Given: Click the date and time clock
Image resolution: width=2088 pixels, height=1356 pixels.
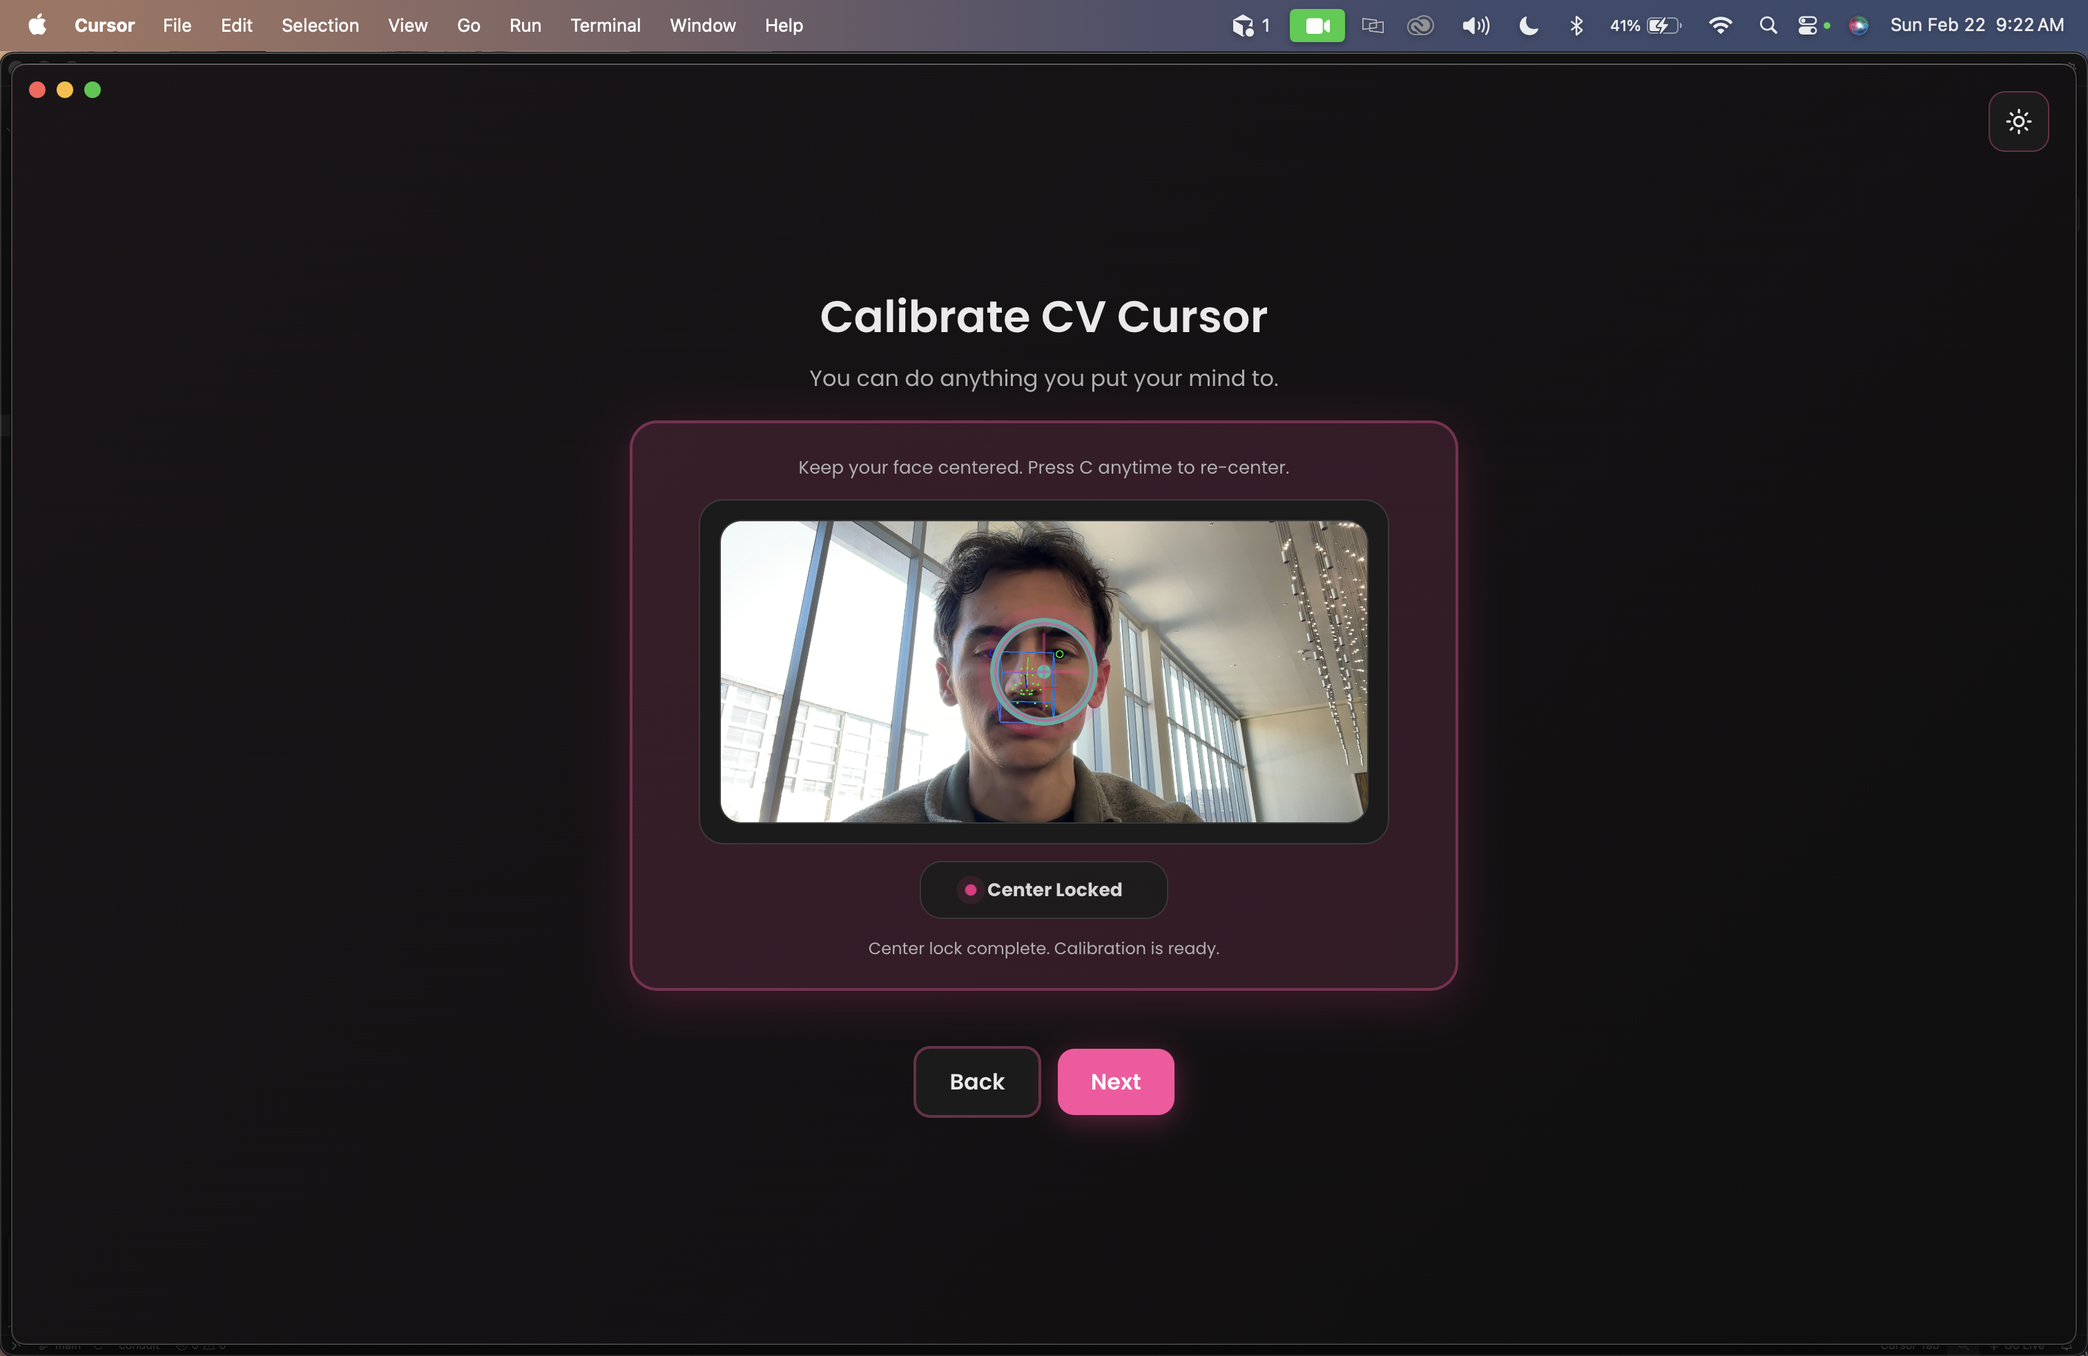Looking at the screenshot, I should tap(1975, 26).
